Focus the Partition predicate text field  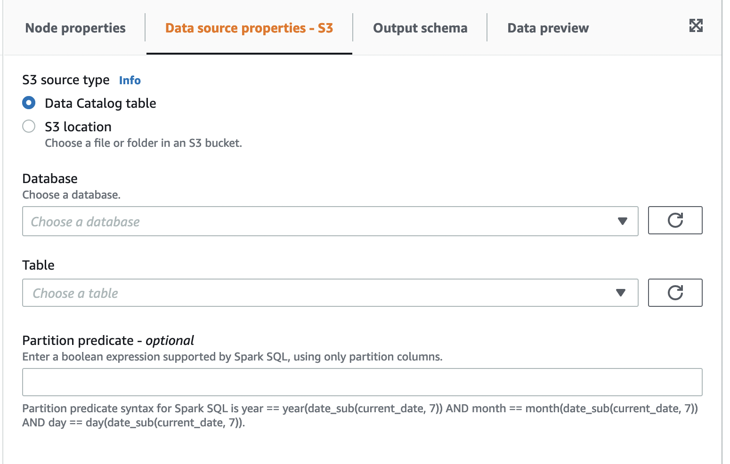coord(362,382)
